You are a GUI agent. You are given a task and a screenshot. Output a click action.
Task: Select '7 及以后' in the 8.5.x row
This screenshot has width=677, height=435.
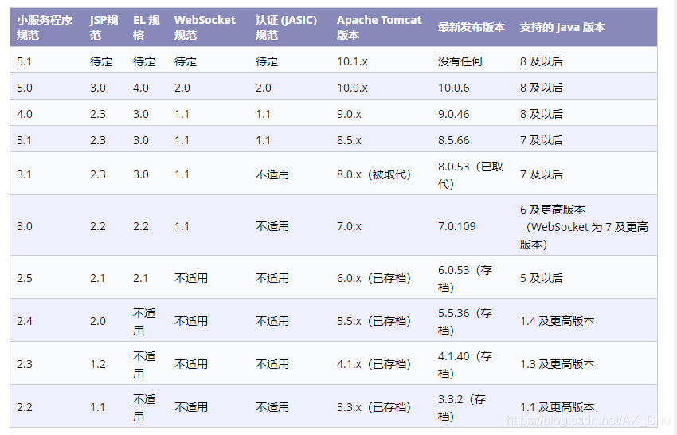(541, 140)
